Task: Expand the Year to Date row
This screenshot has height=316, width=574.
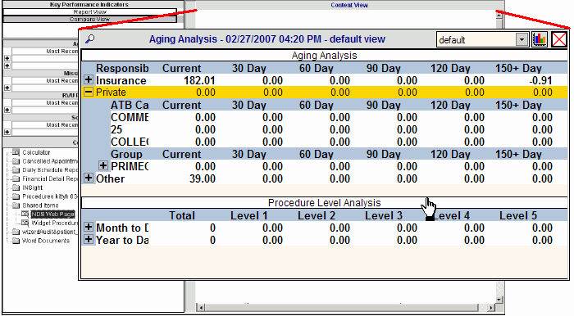Action: (89, 240)
